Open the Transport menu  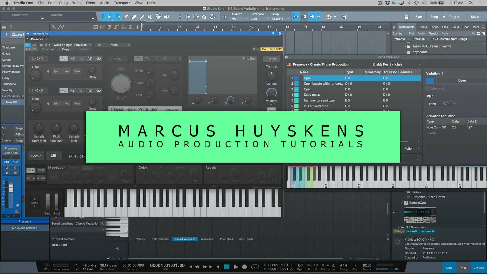tap(122, 3)
